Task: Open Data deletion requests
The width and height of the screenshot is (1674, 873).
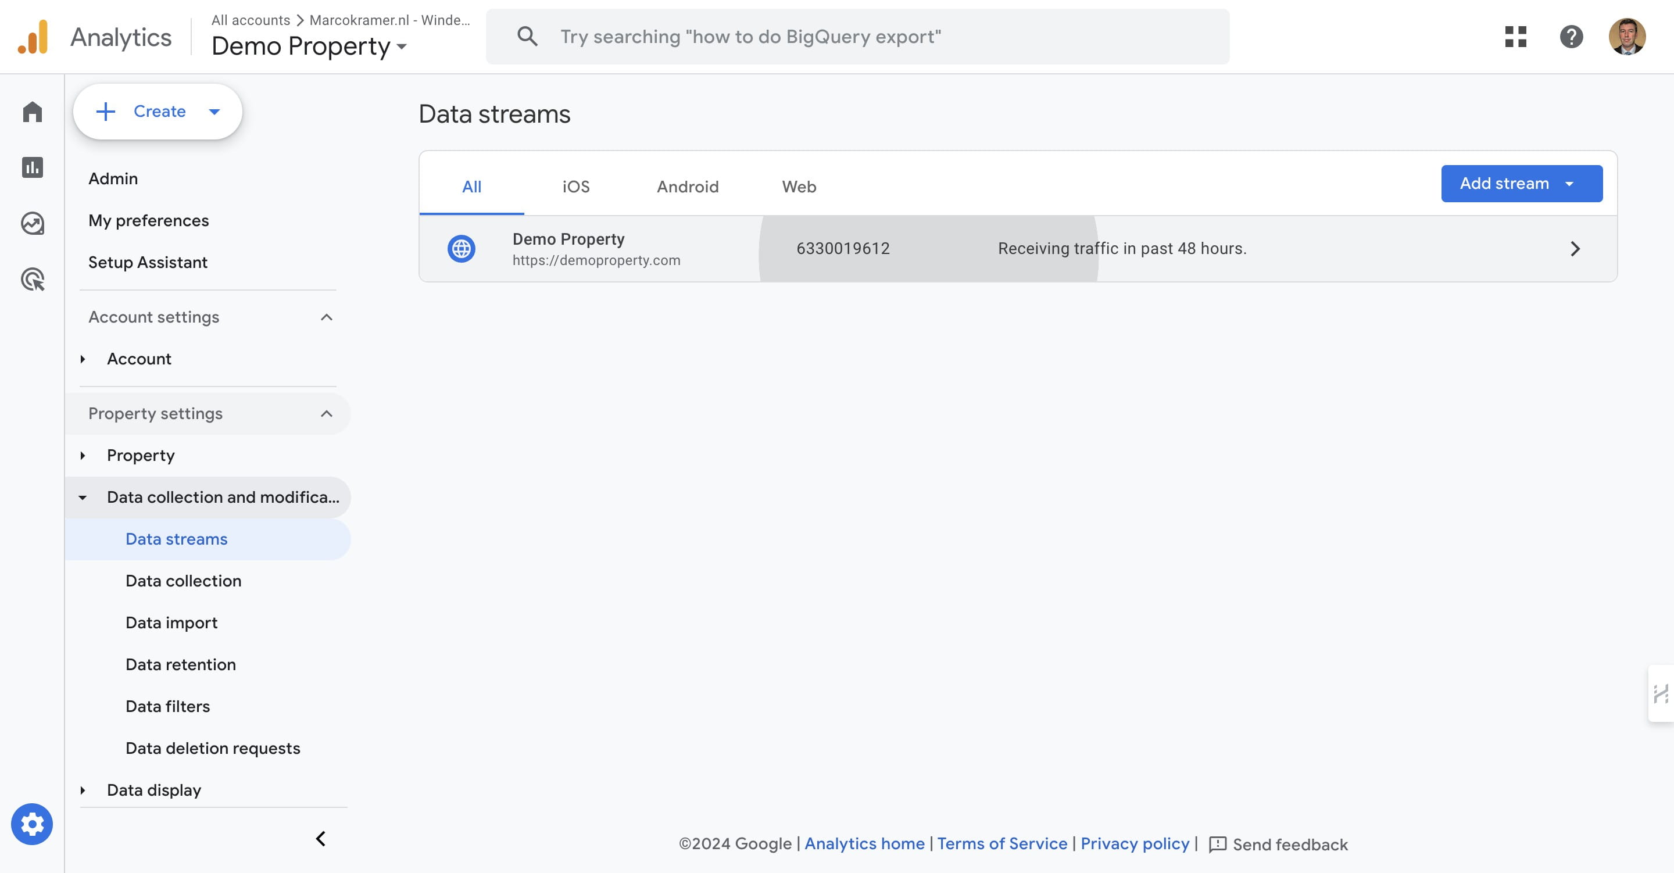Action: (213, 748)
